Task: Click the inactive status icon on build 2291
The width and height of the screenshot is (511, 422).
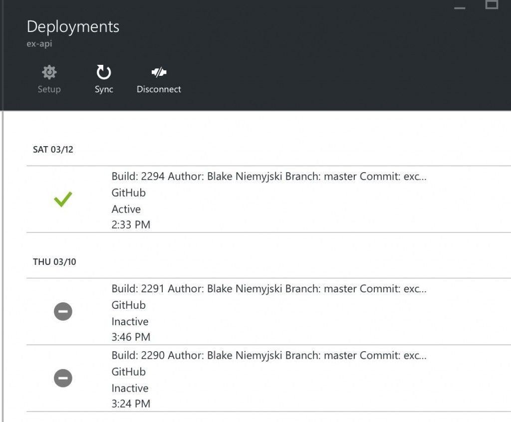Action: click(62, 311)
